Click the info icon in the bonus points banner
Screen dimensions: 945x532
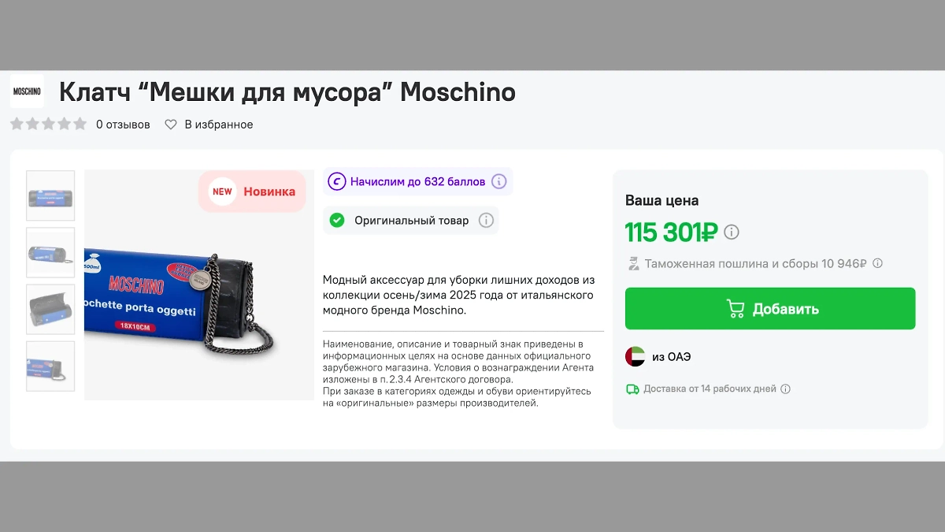[x=498, y=181]
